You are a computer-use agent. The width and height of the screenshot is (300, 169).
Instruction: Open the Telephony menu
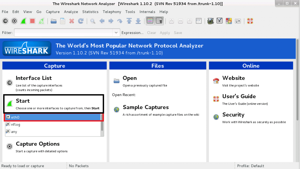[112, 12]
